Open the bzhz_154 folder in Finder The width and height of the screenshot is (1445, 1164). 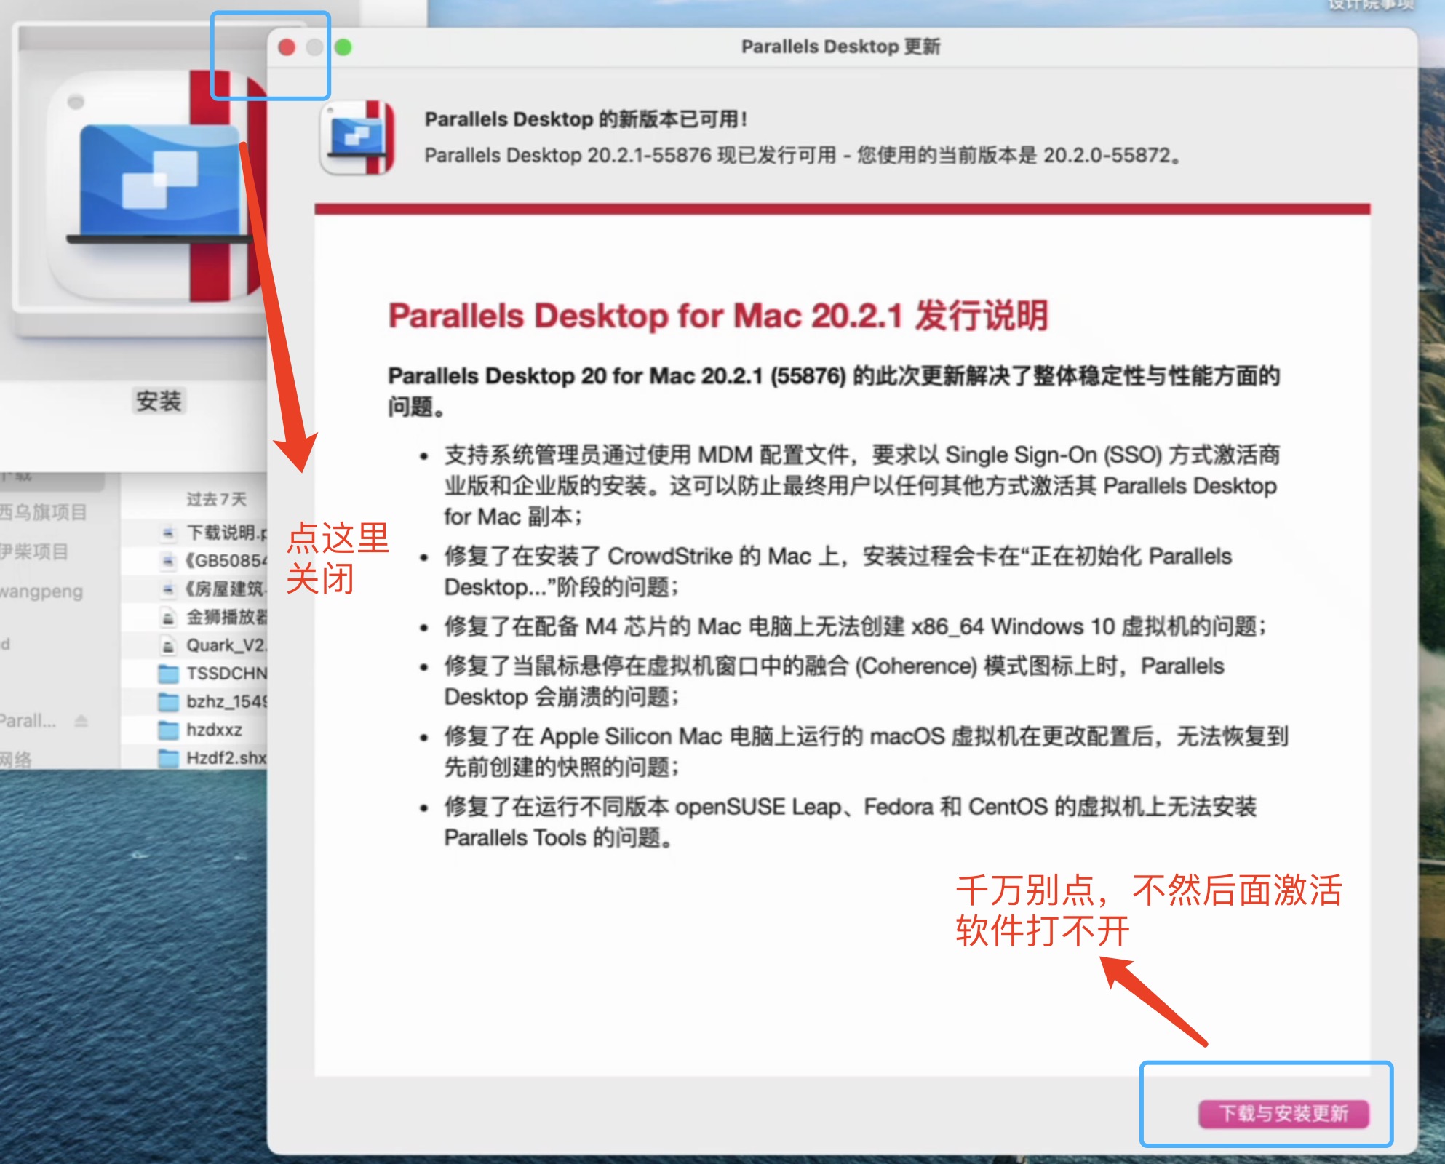coord(226,701)
